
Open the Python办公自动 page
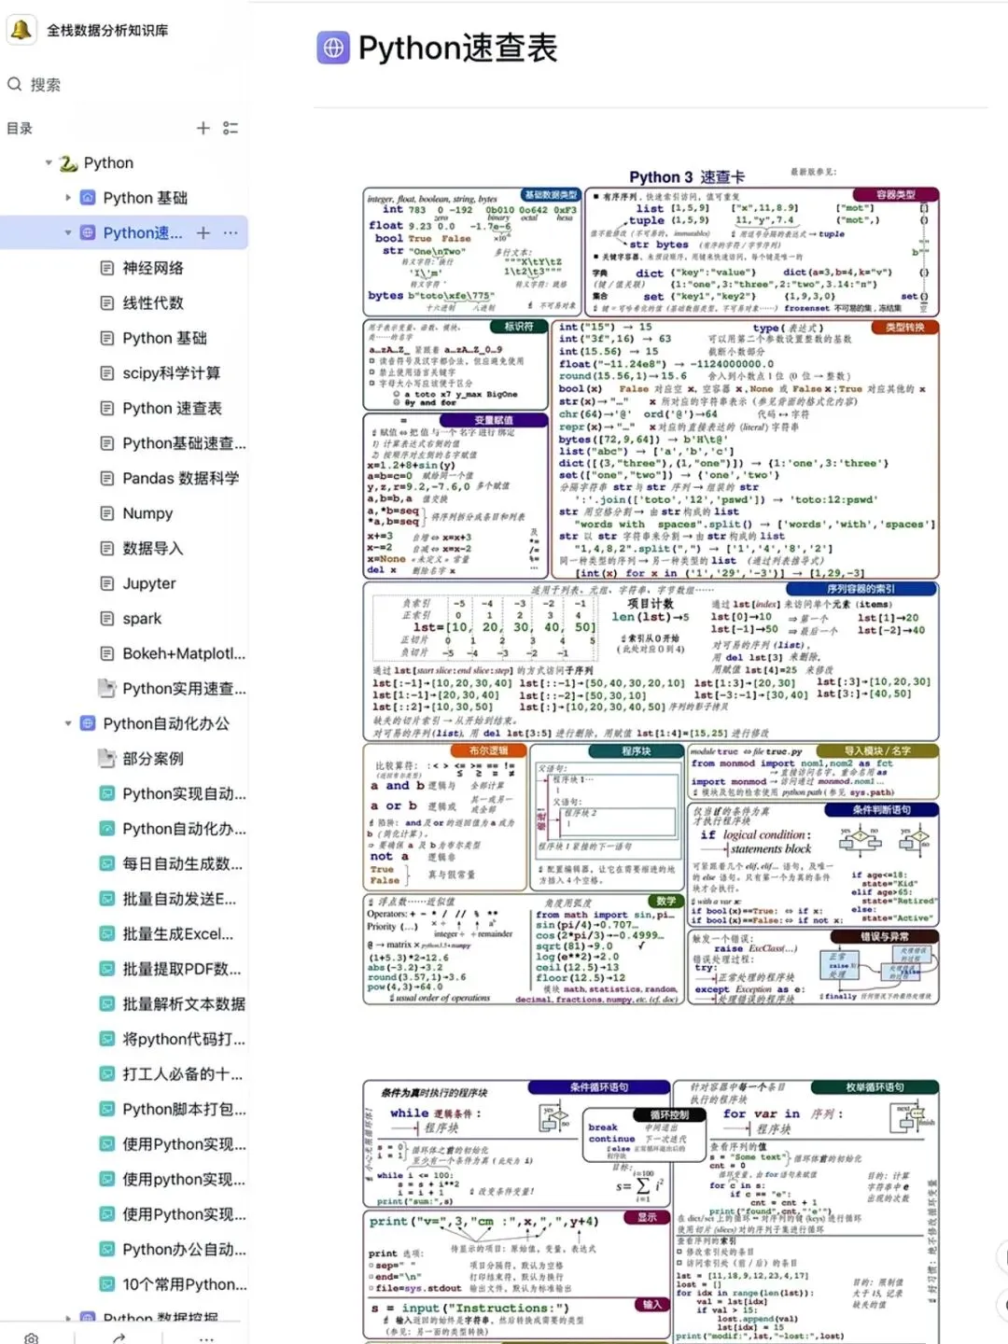(x=184, y=1249)
